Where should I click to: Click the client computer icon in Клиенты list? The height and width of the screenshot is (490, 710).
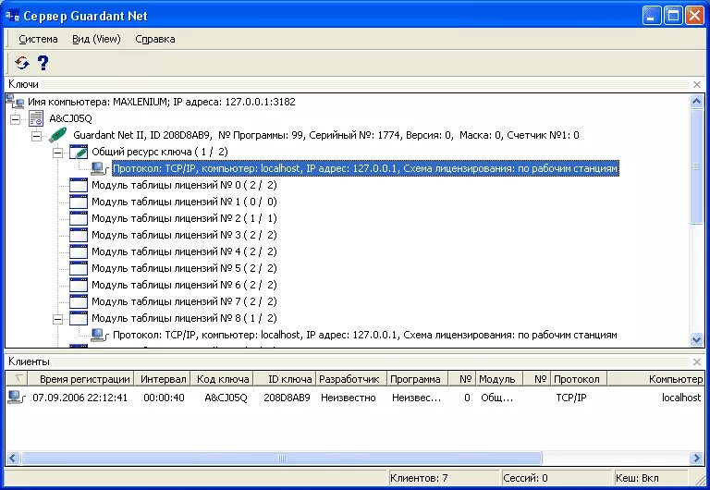17,398
